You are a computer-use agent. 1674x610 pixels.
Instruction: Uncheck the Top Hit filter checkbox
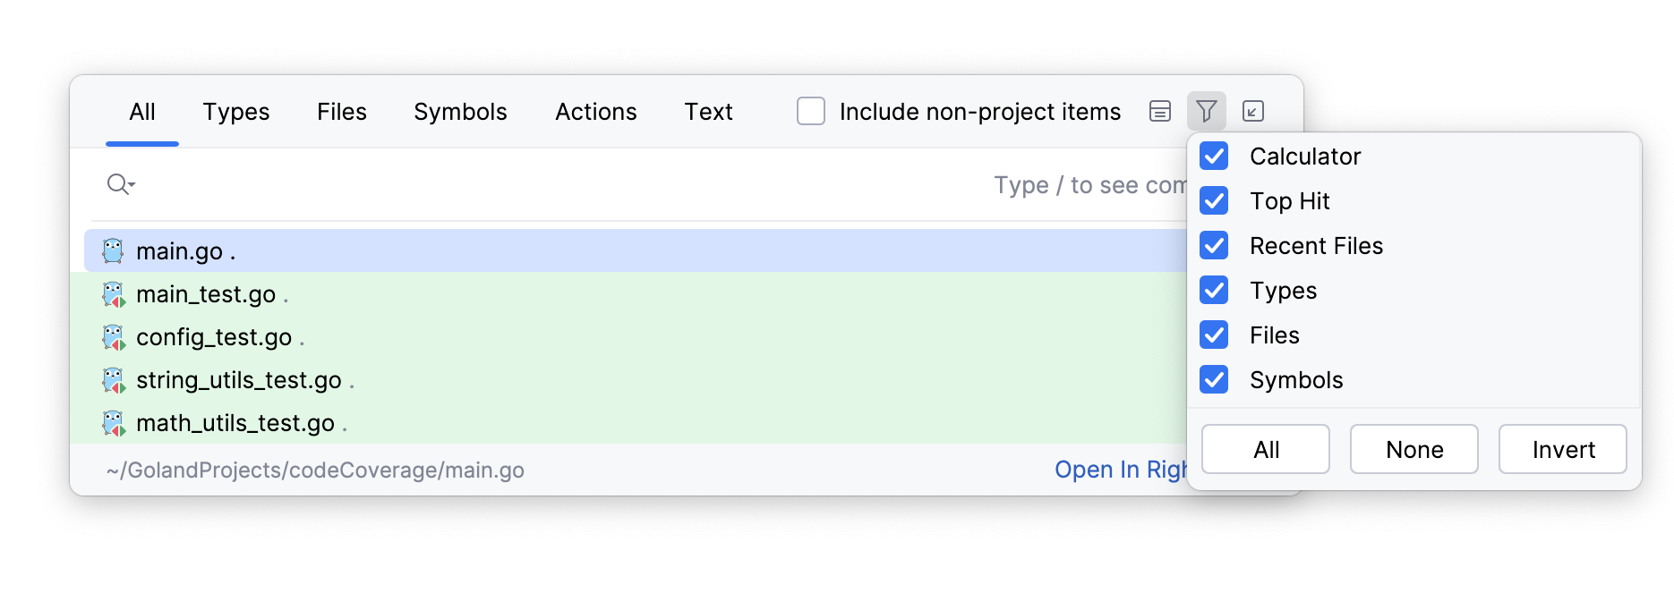pyautogui.click(x=1214, y=200)
